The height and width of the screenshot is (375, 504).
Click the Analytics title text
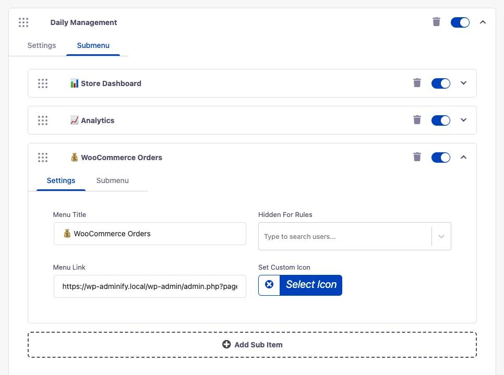tap(98, 120)
